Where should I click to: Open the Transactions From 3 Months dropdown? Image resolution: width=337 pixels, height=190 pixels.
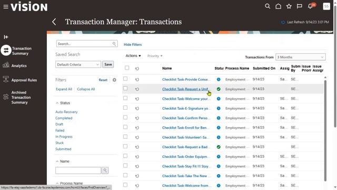tap(301, 57)
